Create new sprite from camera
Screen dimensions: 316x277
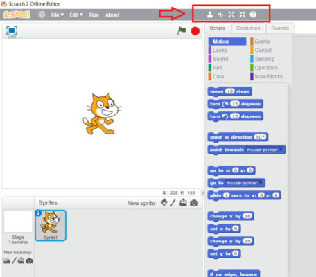coord(194,203)
